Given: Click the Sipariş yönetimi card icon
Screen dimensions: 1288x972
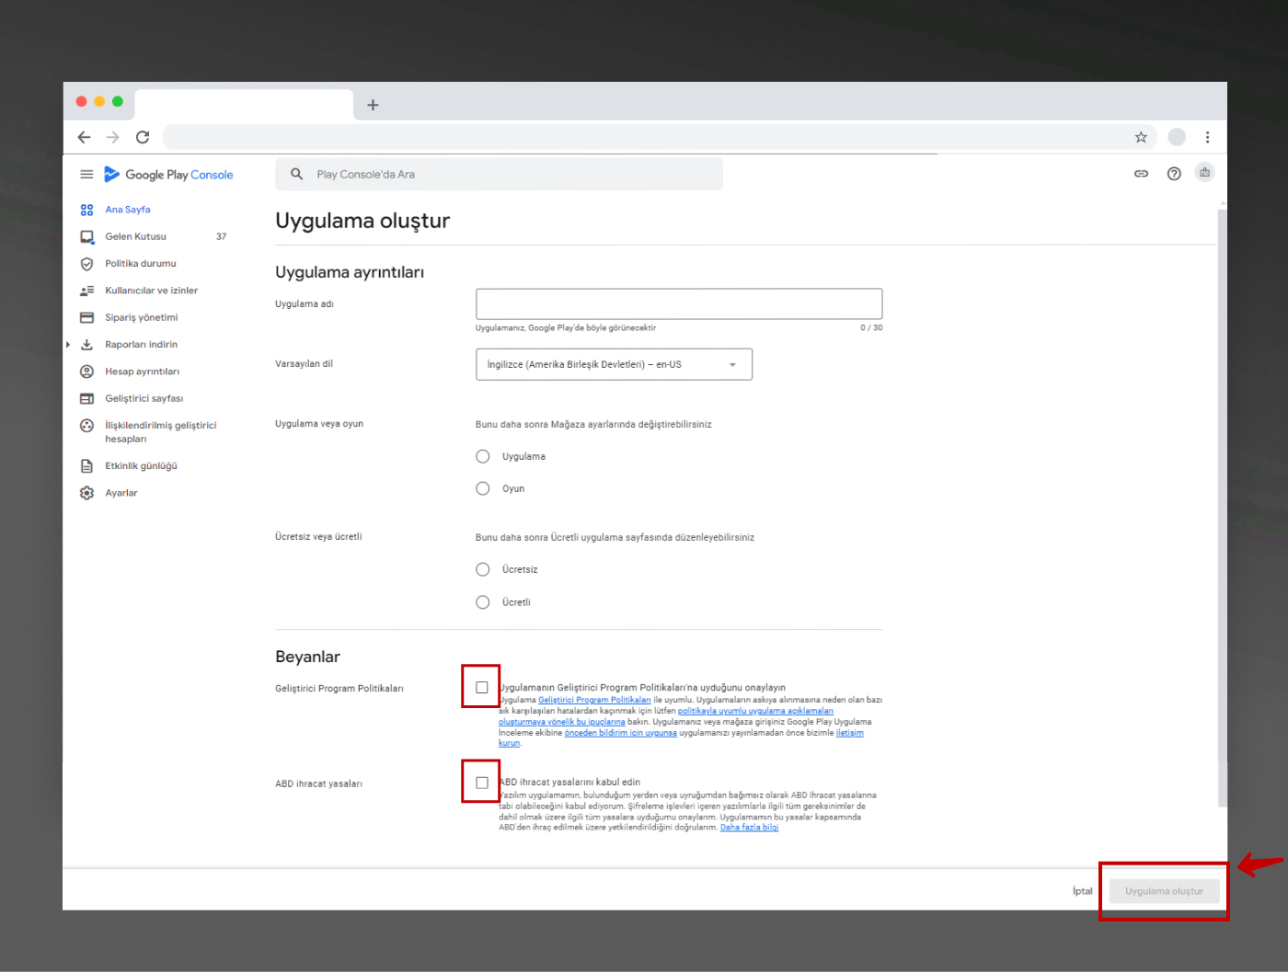Looking at the screenshot, I should click(x=86, y=317).
